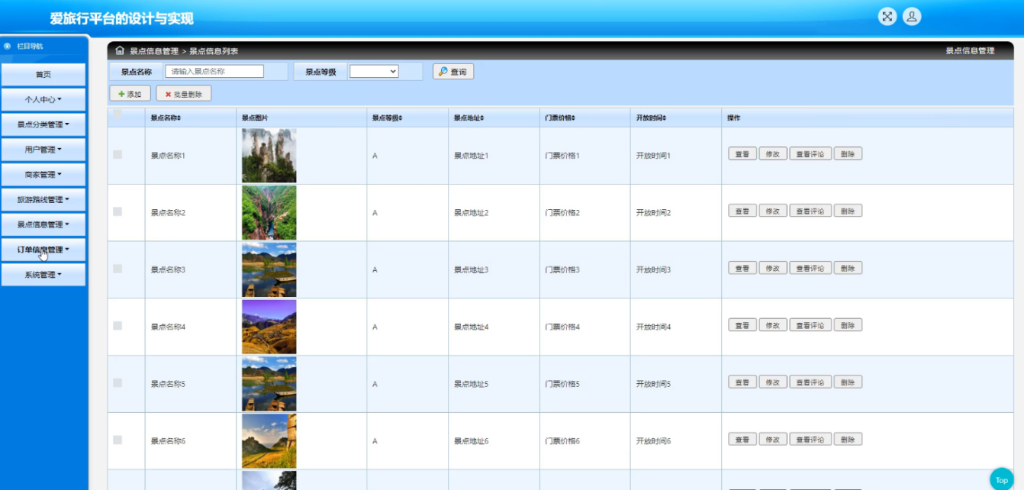
Task: Click the fullscreen expand icon in header
Action: [887, 17]
